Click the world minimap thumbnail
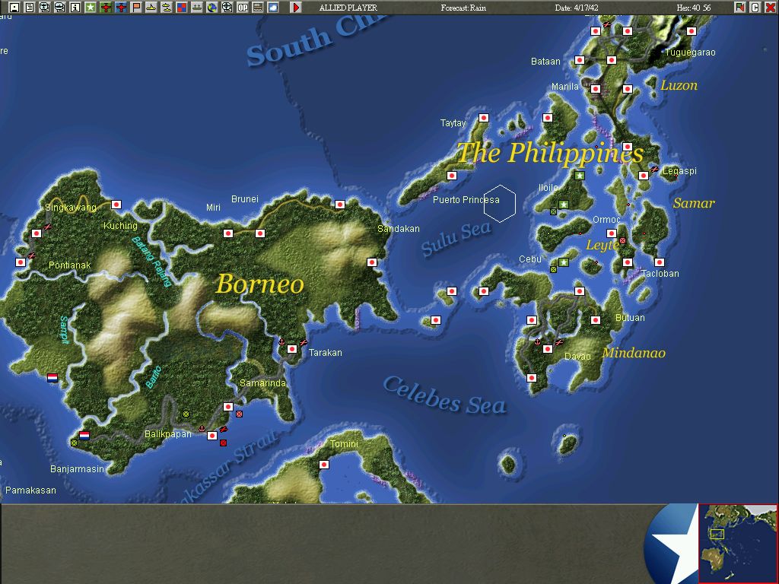 click(x=738, y=544)
